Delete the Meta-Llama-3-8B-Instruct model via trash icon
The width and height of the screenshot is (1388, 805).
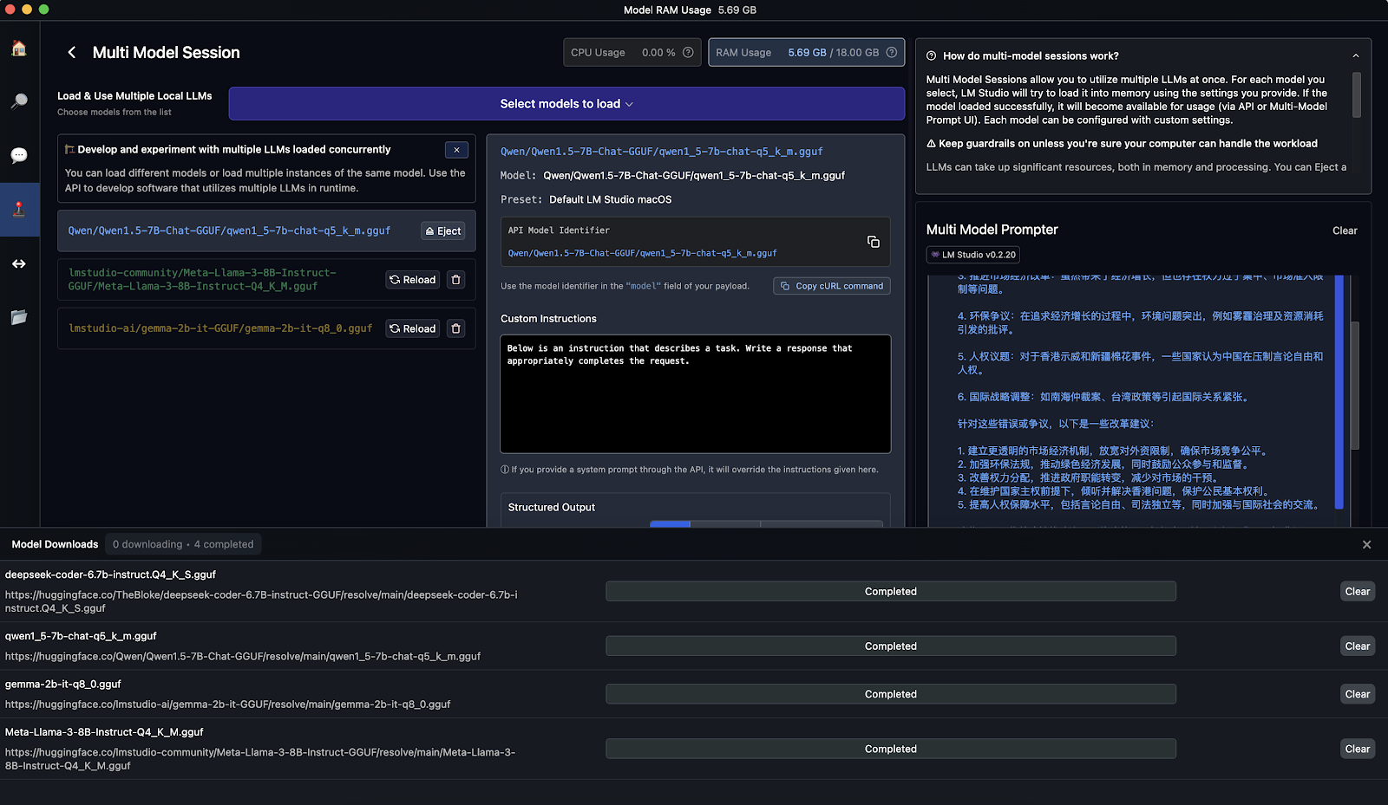(456, 280)
